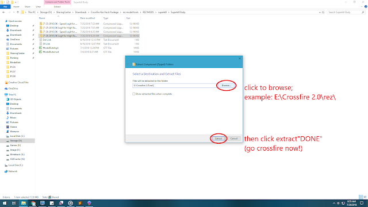
Task: Open OneDrive below Creative Cloud Files
Action: pos(13,89)
